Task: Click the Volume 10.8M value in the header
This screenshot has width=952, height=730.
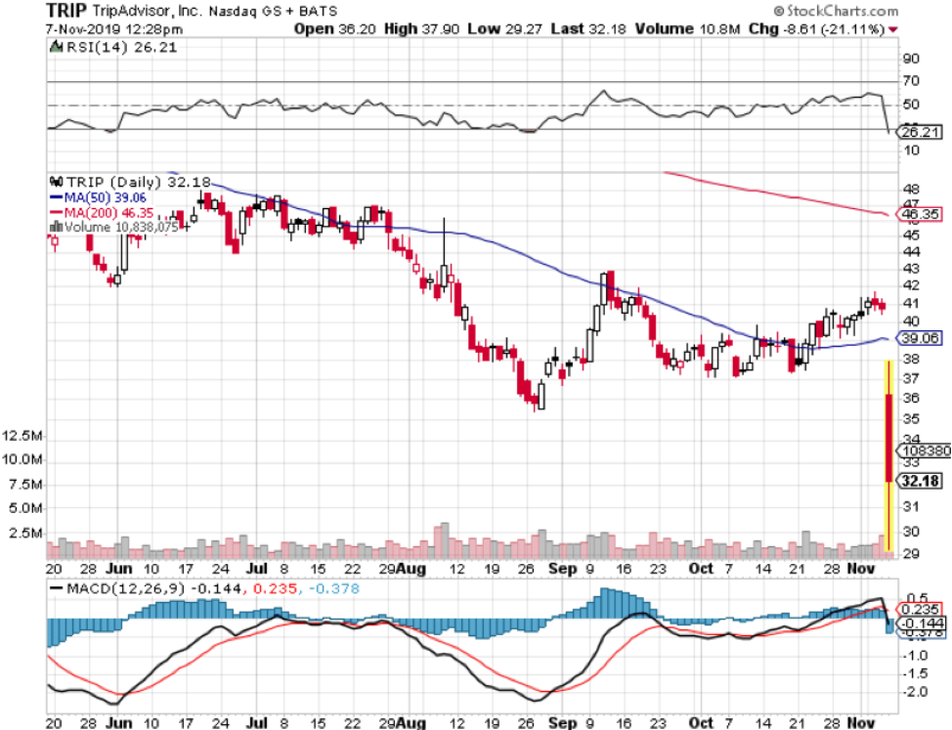Action: pyautogui.click(x=687, y=28)
